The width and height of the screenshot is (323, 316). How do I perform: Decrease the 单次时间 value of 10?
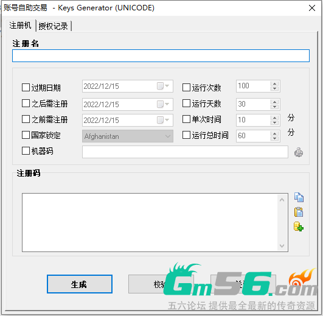(274, 122)
